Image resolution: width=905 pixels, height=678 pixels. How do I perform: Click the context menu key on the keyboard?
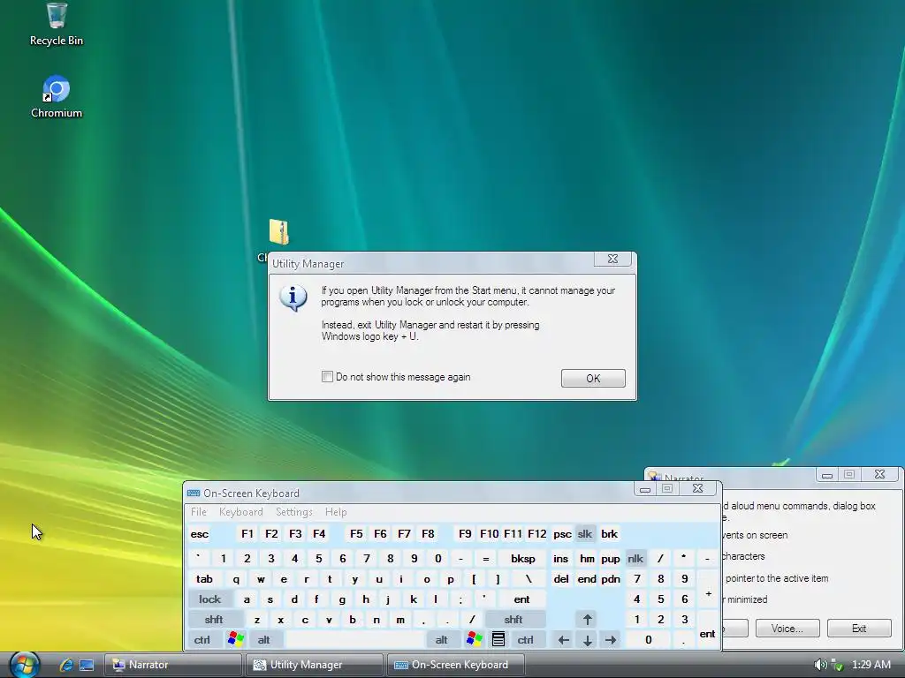(498, 639)
